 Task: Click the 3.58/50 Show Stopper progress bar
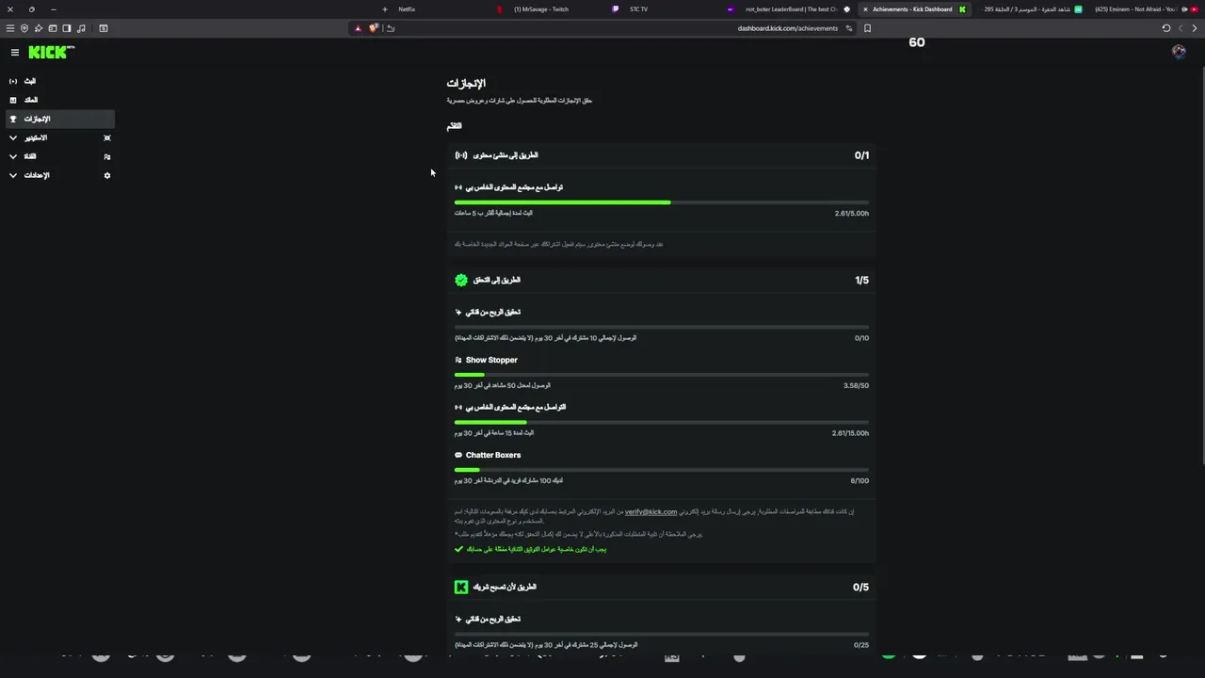click(662, 375)
